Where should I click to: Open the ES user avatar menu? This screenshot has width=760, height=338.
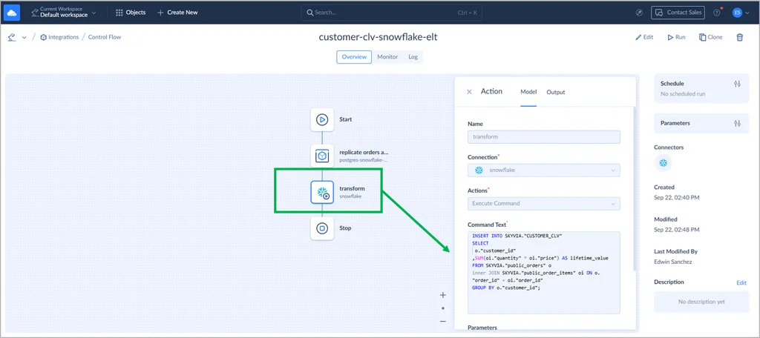(x=741, y=13)
